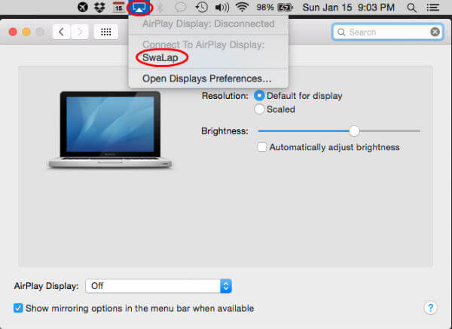Click the Brightness slider thumb
This screenshot has height=329, width=452.
[354, 131]
